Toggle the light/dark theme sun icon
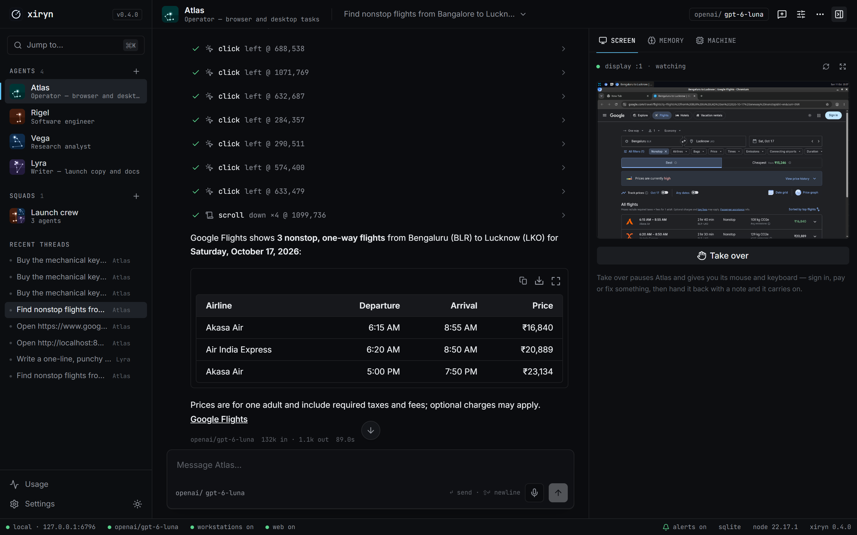 (x=137, y=504)
